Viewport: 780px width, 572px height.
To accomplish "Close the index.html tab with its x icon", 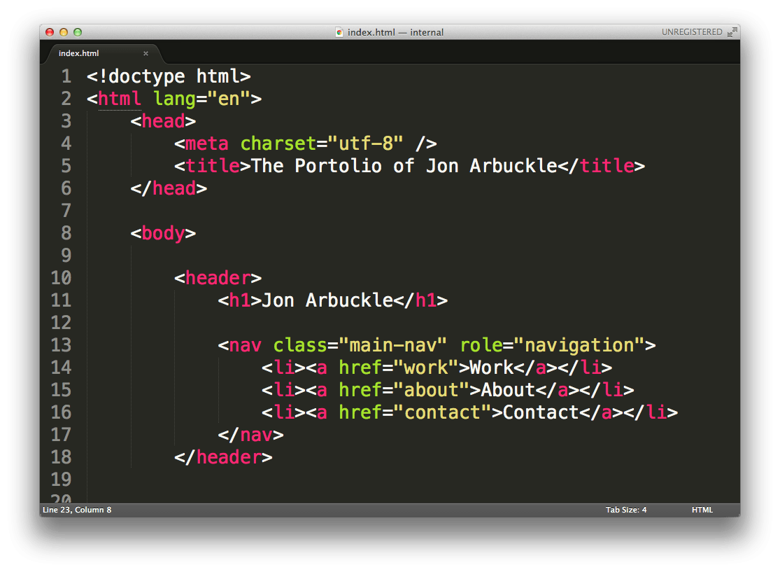I will (x=146, y=53).
